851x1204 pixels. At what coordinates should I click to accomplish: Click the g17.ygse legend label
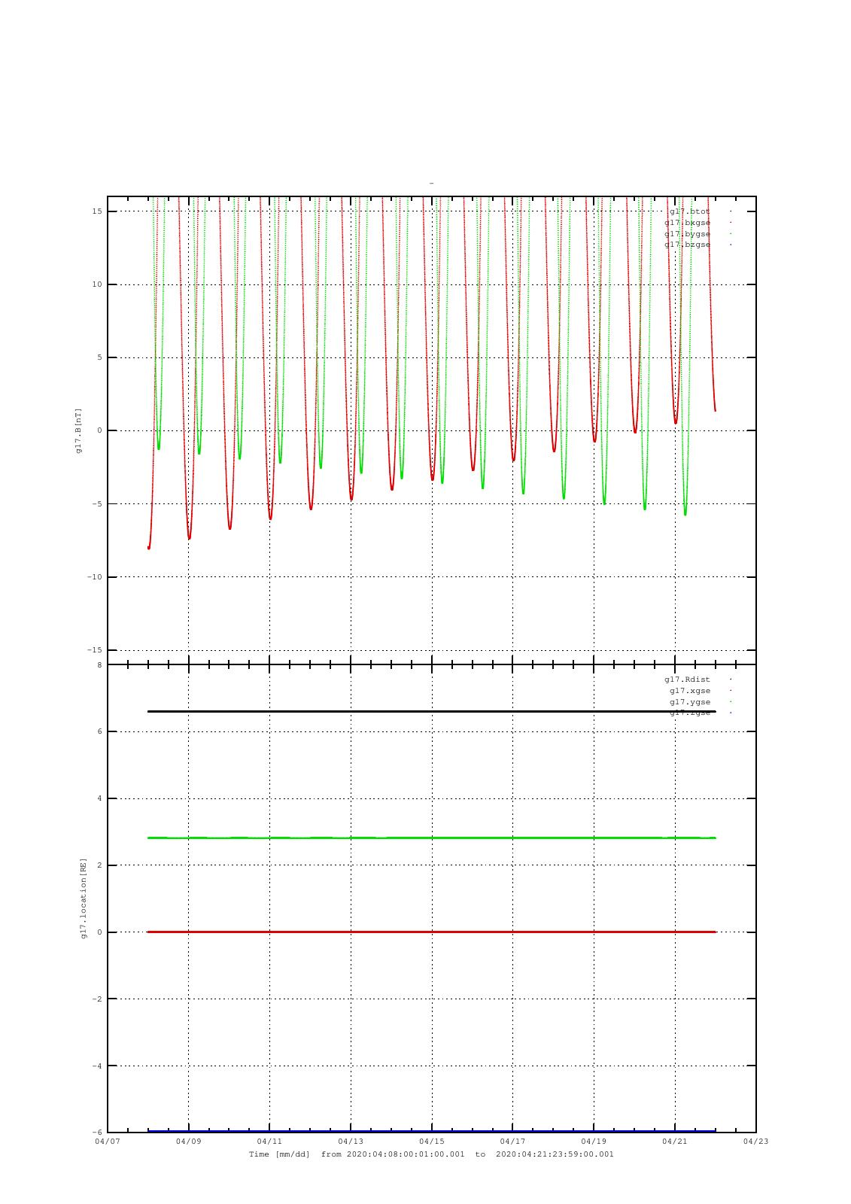pos(690,702)
